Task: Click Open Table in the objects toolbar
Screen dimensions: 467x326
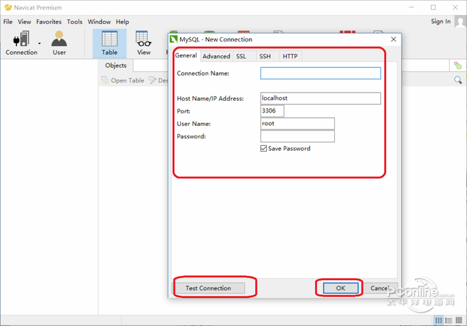Action: [123, 81]
